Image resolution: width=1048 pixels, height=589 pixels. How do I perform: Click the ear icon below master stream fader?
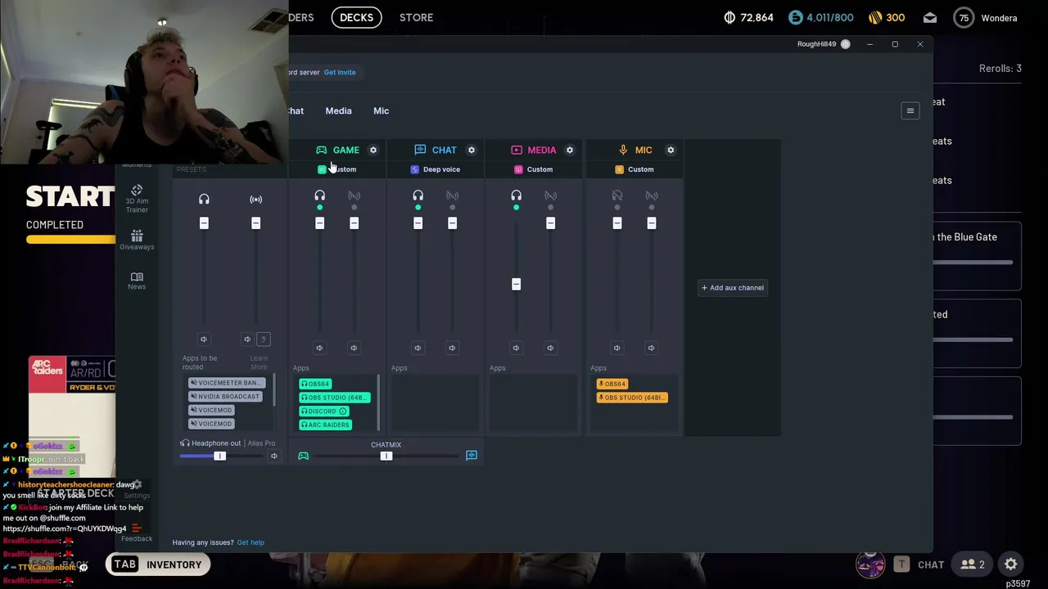pyautogui.click(x=263, y=339)
